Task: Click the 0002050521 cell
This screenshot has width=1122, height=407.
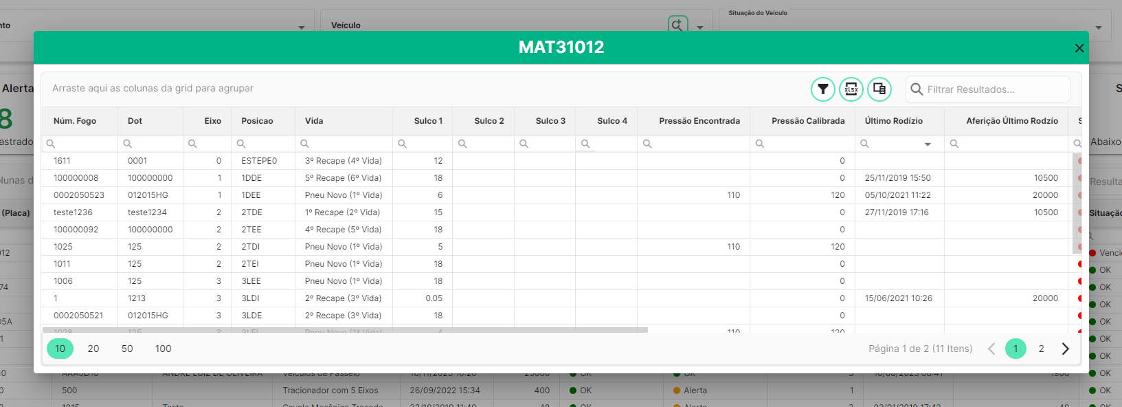Action: tap(78, 316)
